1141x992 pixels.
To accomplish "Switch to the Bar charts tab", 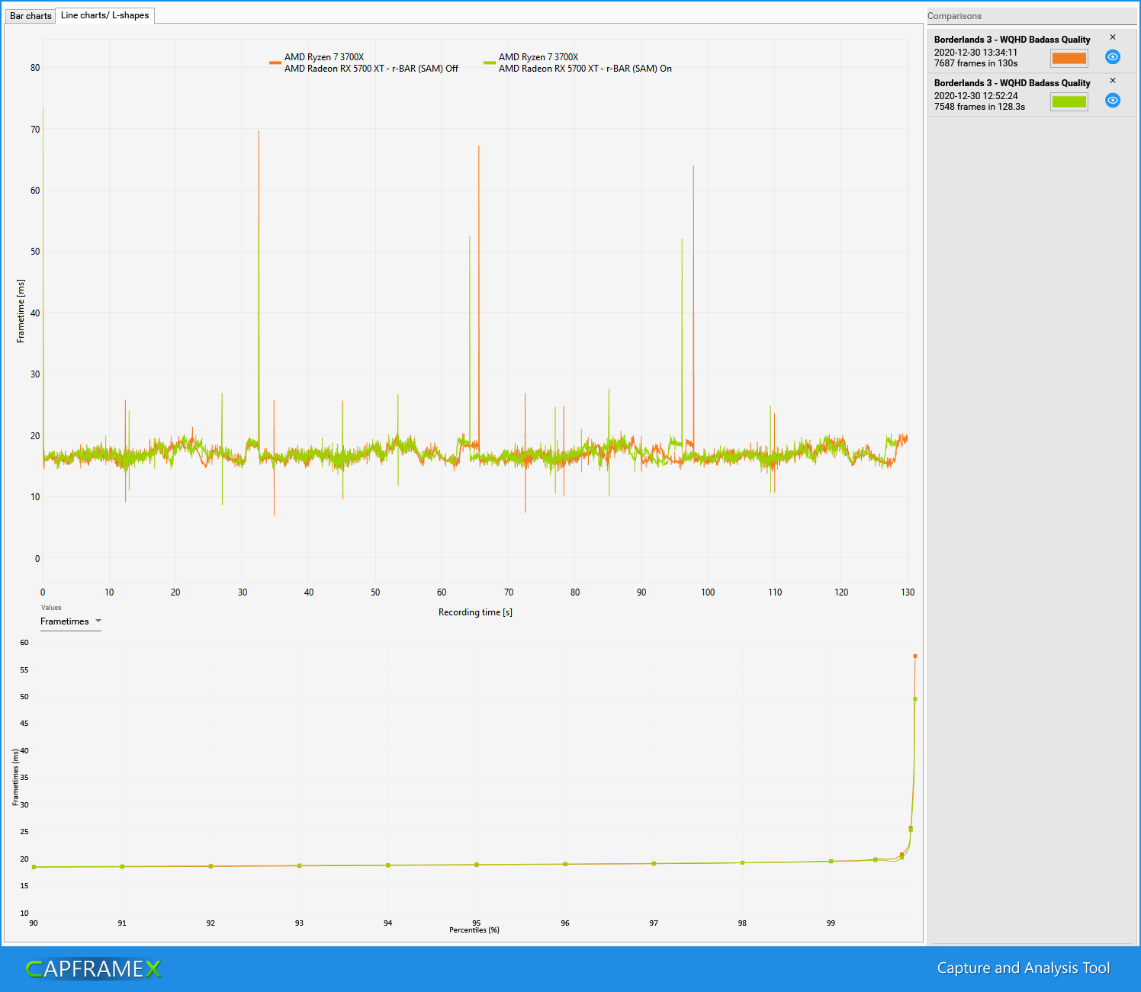I will (30, 15).
